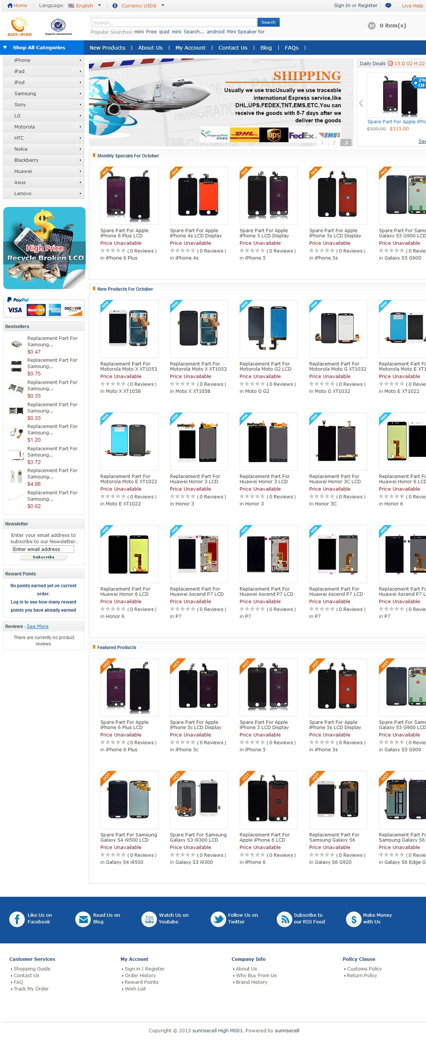
Task: Open the Blog envelope icon
Action: (x=83, y=919)
